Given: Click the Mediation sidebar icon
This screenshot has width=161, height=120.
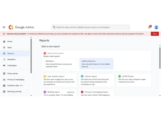Looking at the screenshot, I should 4,60.
